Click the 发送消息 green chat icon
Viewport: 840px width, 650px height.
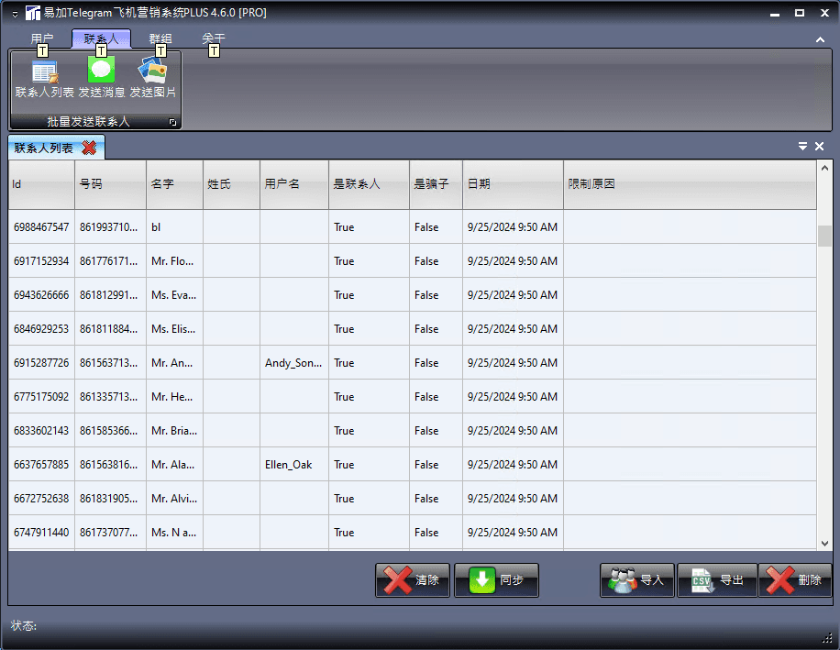pos(101,79)
